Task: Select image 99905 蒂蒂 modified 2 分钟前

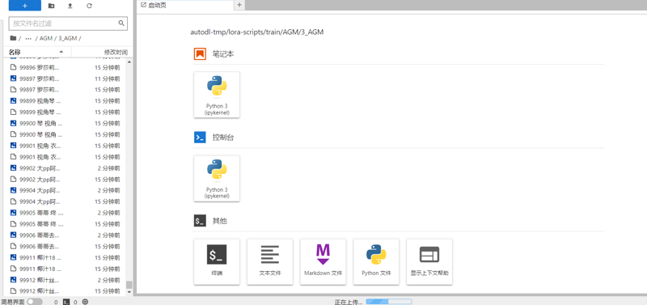Action: pos(66,213)
